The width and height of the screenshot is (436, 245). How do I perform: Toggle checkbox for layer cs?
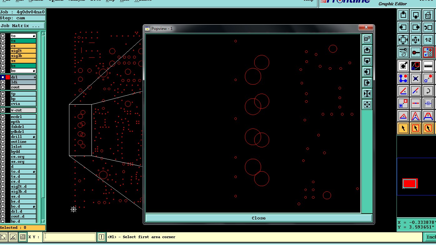[x=3, y=46]
